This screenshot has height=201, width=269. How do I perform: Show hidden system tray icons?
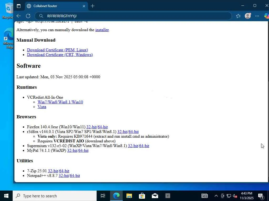pos(216,196)
